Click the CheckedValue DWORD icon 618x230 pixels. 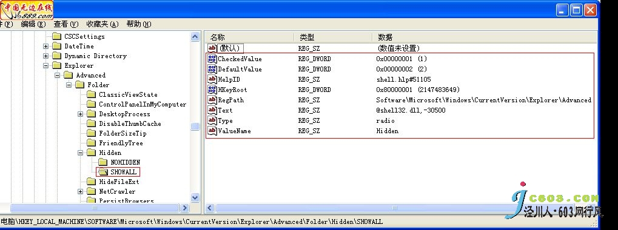212,59
